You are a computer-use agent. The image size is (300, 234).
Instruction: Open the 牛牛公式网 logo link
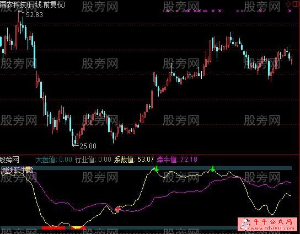pyautogui.click(x=269, y=224)
